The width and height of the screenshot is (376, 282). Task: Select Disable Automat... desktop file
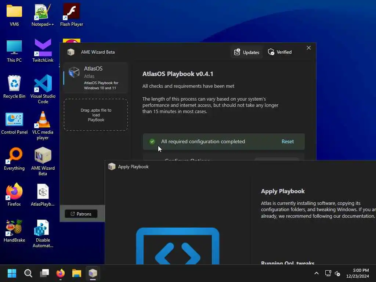pyautogui.click(x=43, y=234)
